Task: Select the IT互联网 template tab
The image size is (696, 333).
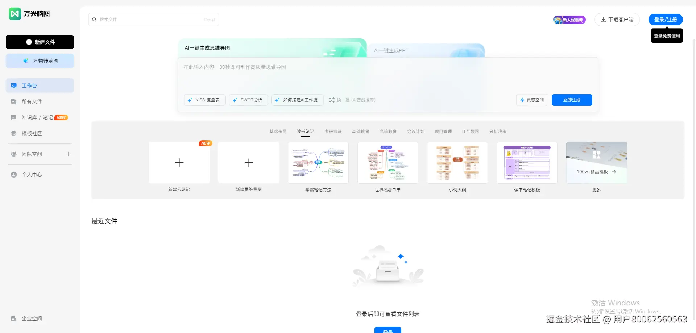Action: coord(471,132)
